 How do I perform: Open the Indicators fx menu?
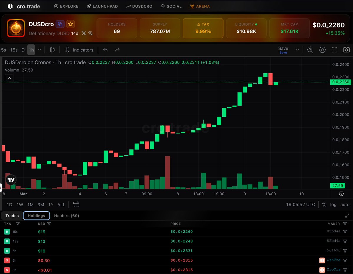pos(79,50)
